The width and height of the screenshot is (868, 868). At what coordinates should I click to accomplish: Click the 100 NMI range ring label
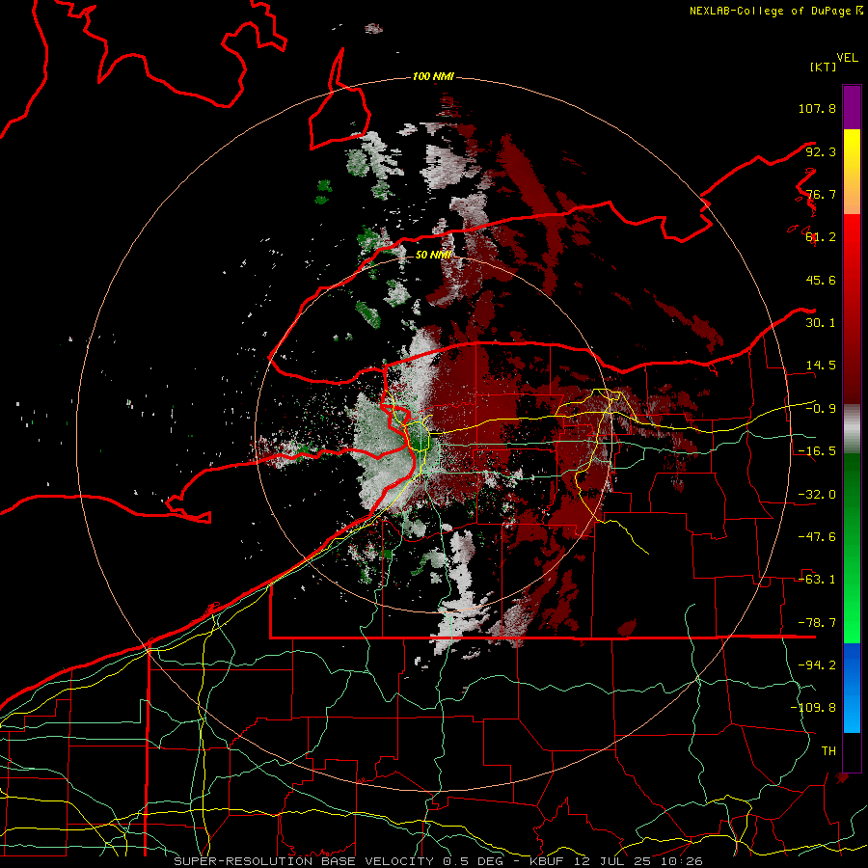(433, 76)
